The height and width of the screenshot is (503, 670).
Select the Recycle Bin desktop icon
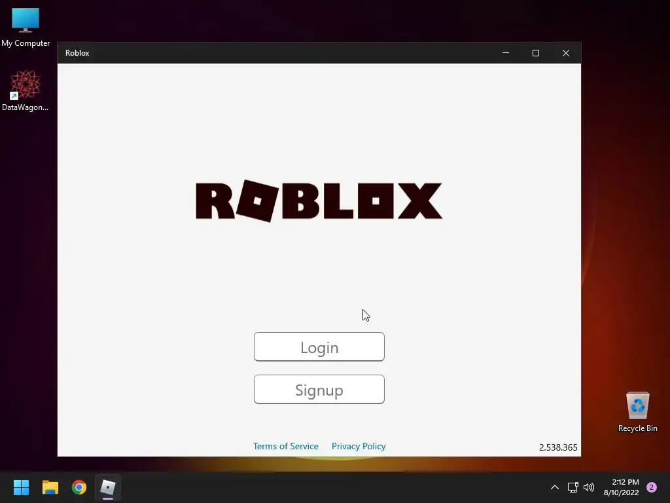tap(637, 412)
